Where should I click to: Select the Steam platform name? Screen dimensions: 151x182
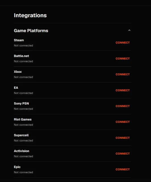click(19, 40)
